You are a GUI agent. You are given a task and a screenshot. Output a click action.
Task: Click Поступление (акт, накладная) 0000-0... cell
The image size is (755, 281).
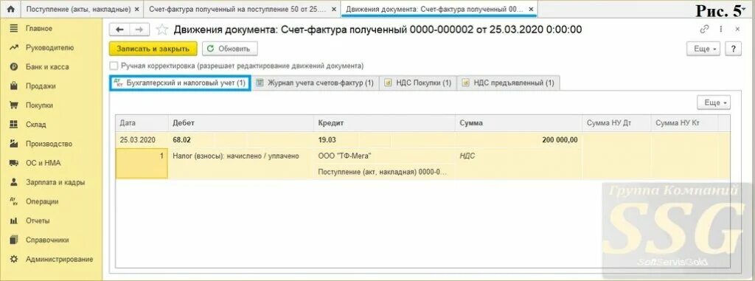tap(384, 172)
